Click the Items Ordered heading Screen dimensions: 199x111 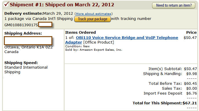81,33
